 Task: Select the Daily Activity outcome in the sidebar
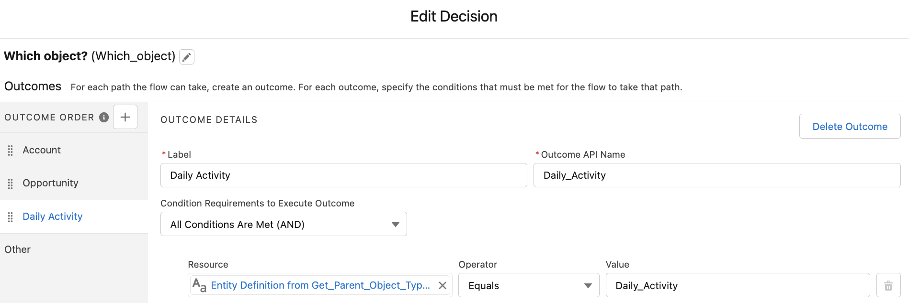point(52,216)
